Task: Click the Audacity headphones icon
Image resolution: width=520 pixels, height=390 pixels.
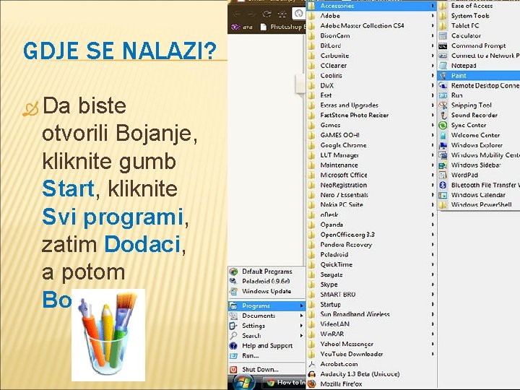Action: coord(312,374)
